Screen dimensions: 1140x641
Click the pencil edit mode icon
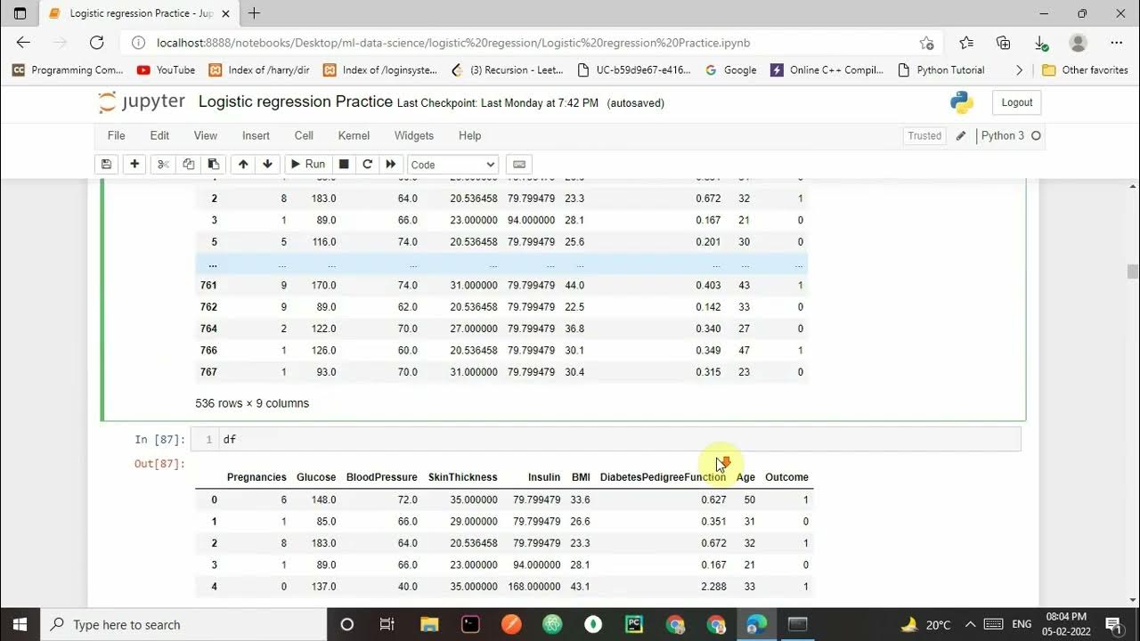tap(961, 136)
